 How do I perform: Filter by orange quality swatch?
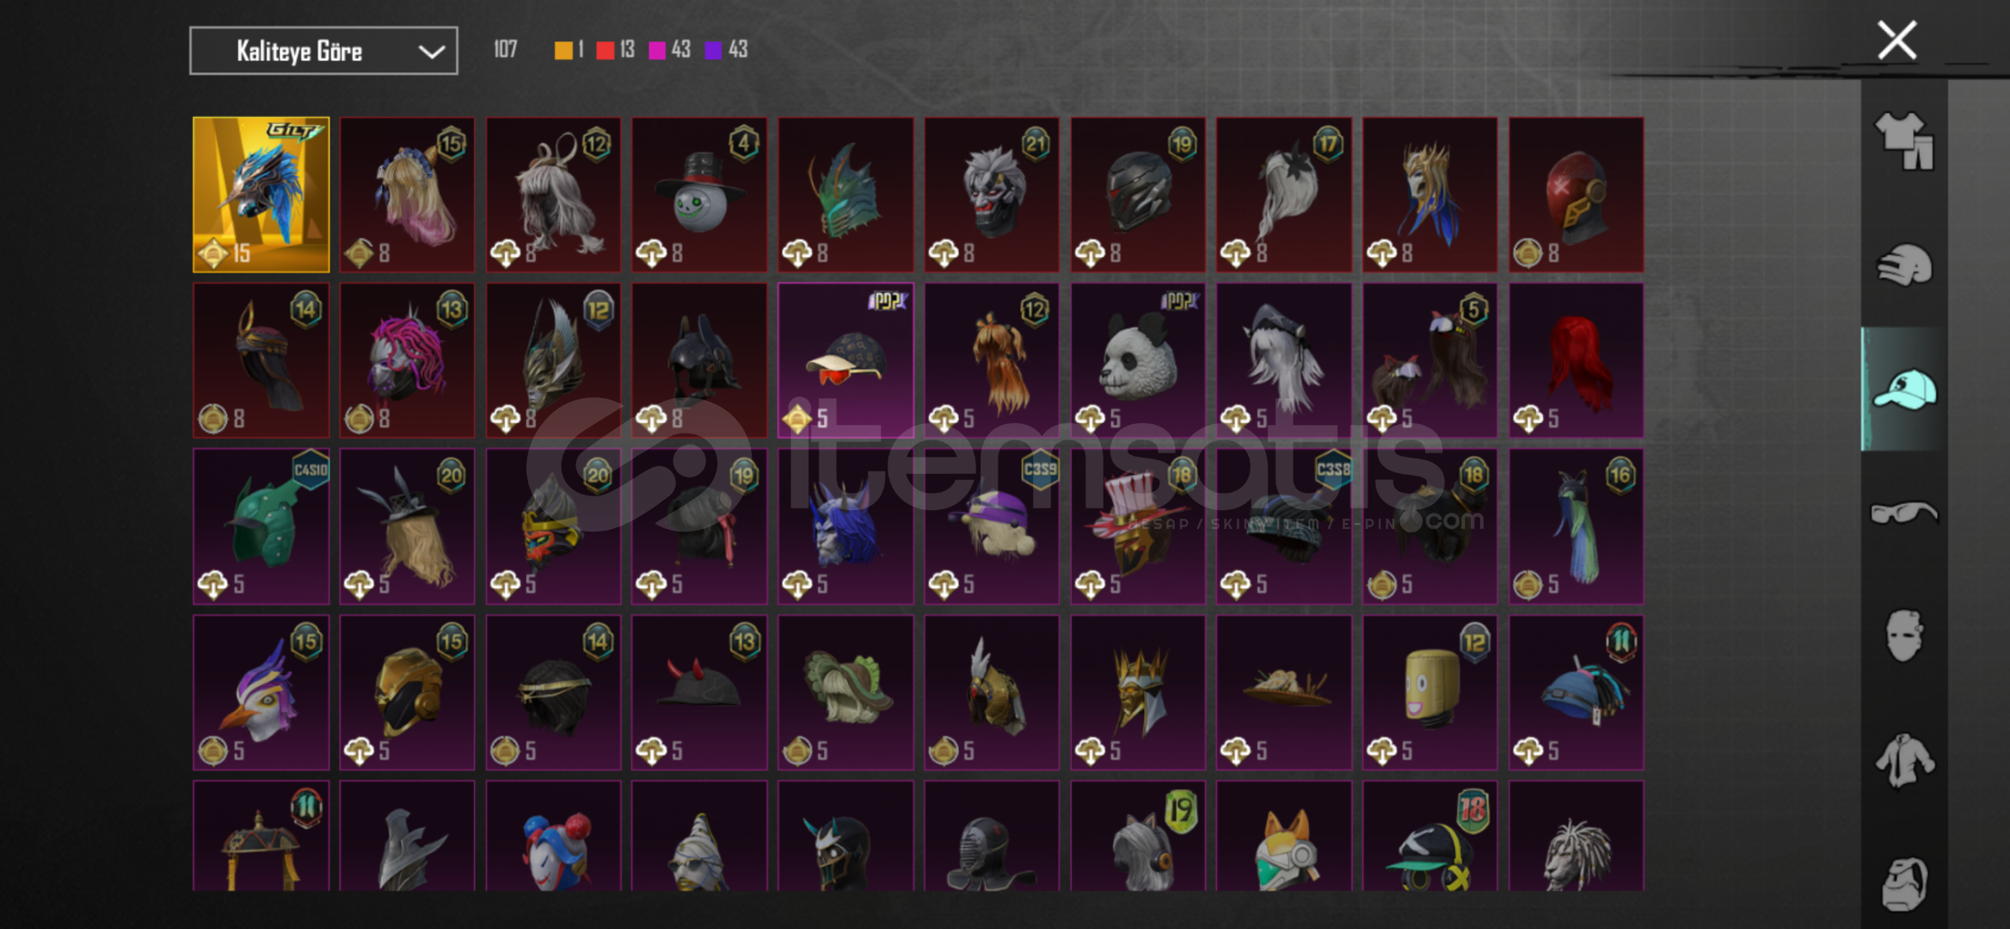point(563,50)
